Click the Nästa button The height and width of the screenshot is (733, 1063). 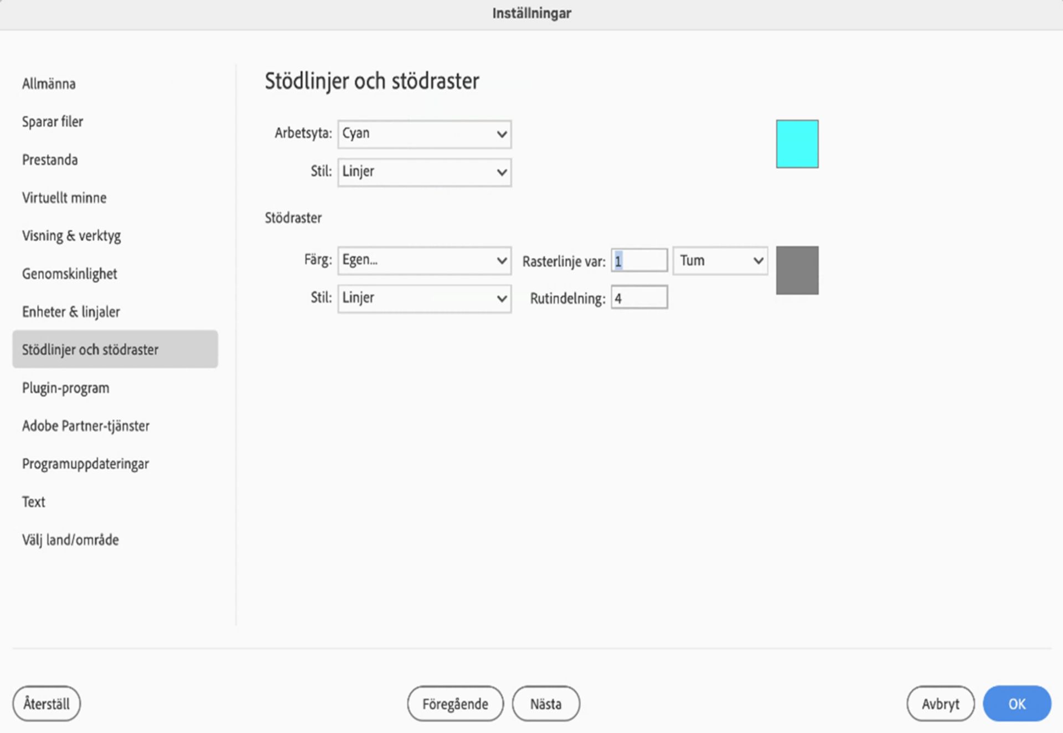(545, 704)
